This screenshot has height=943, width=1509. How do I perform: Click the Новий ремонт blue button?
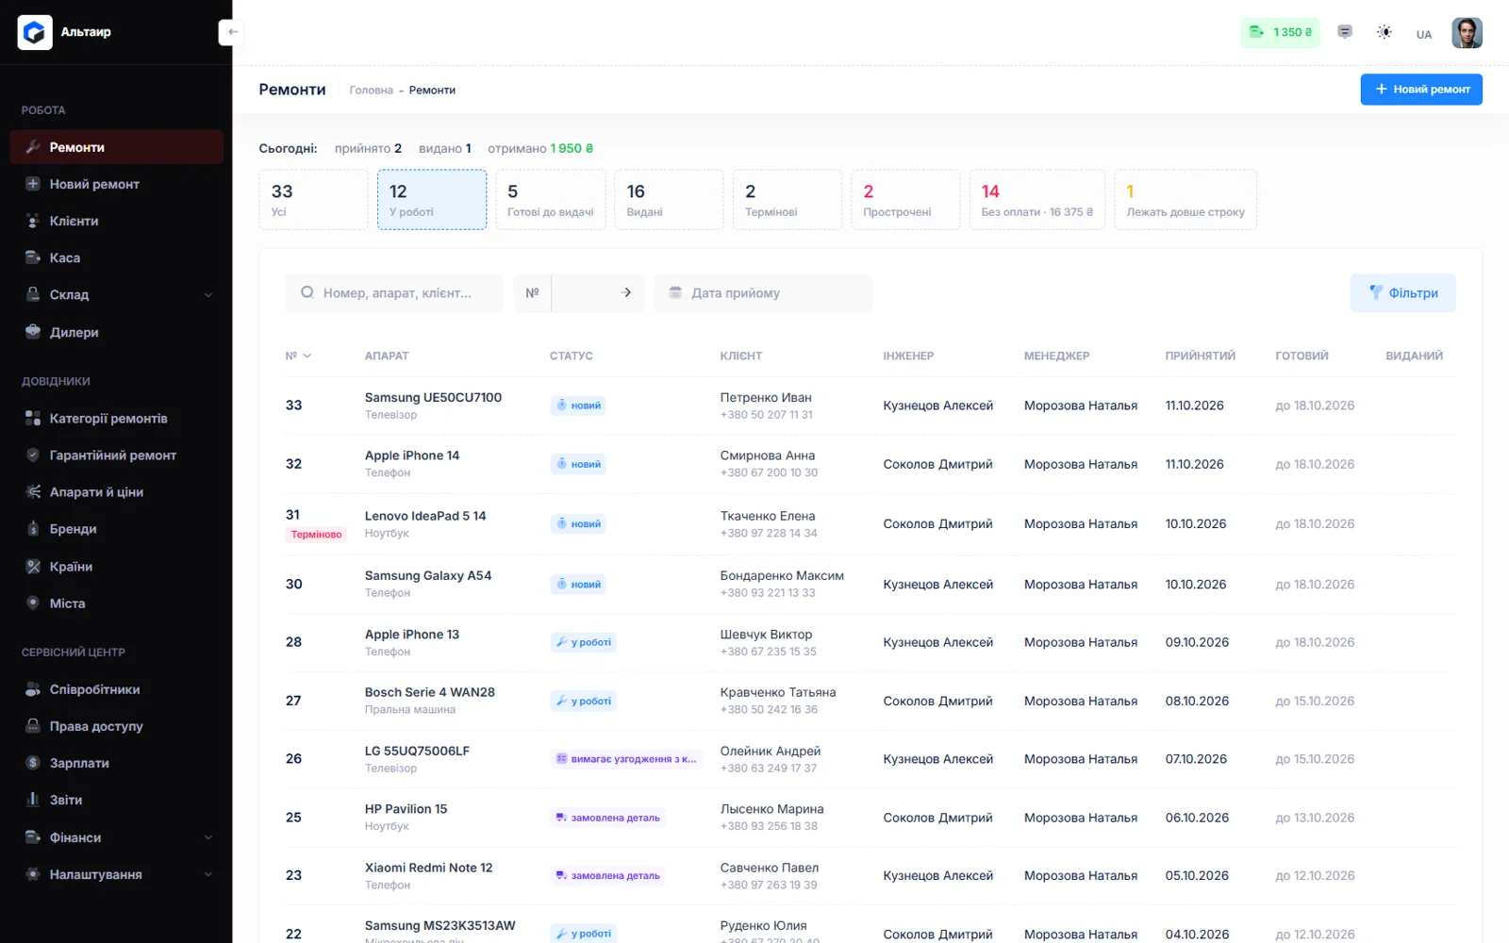(x=1421, y=90)
